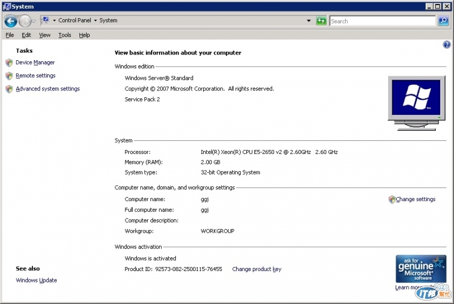
Task: Click Change product key link
Action: [257, 269]
